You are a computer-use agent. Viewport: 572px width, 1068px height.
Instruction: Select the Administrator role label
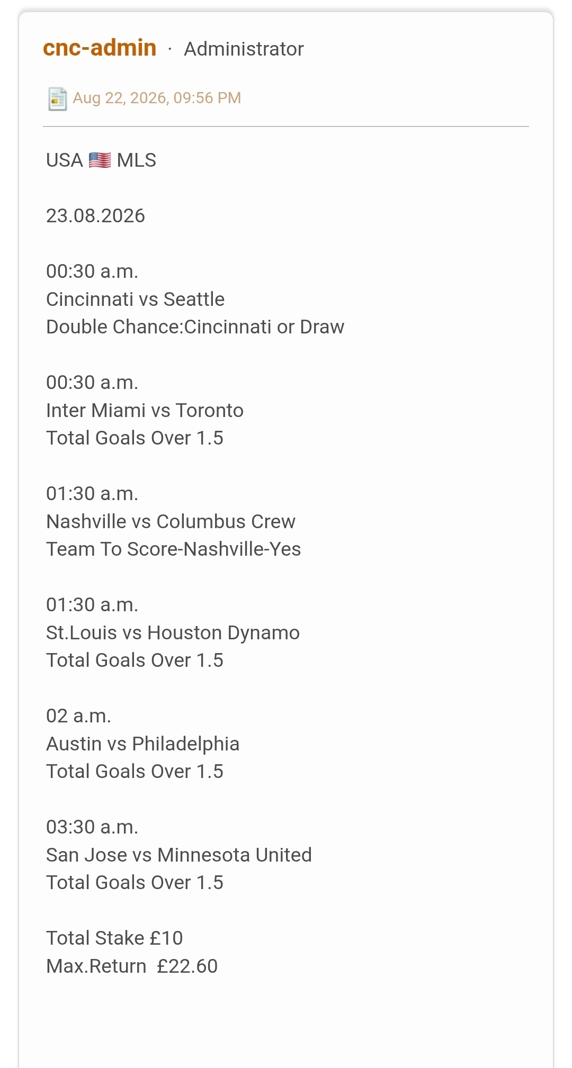coord(244,49)
